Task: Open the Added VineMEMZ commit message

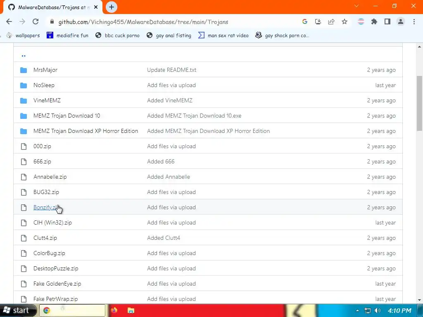Action: click(x=170, y=101)
